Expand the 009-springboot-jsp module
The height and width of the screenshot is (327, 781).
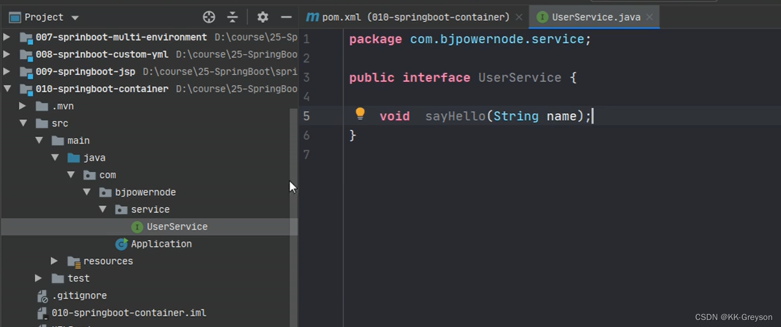7,71
